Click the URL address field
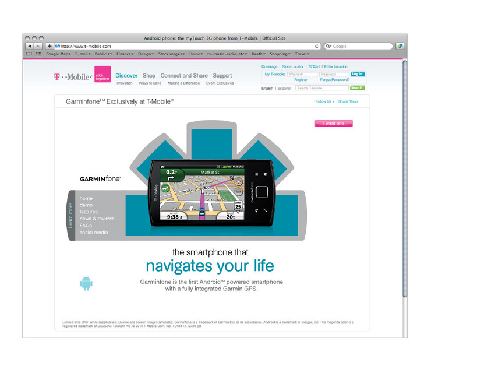 188,46
